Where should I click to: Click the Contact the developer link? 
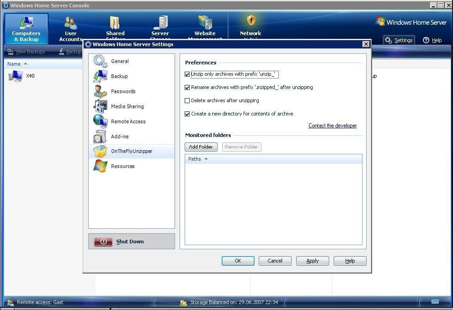click(x=332, y=126)
